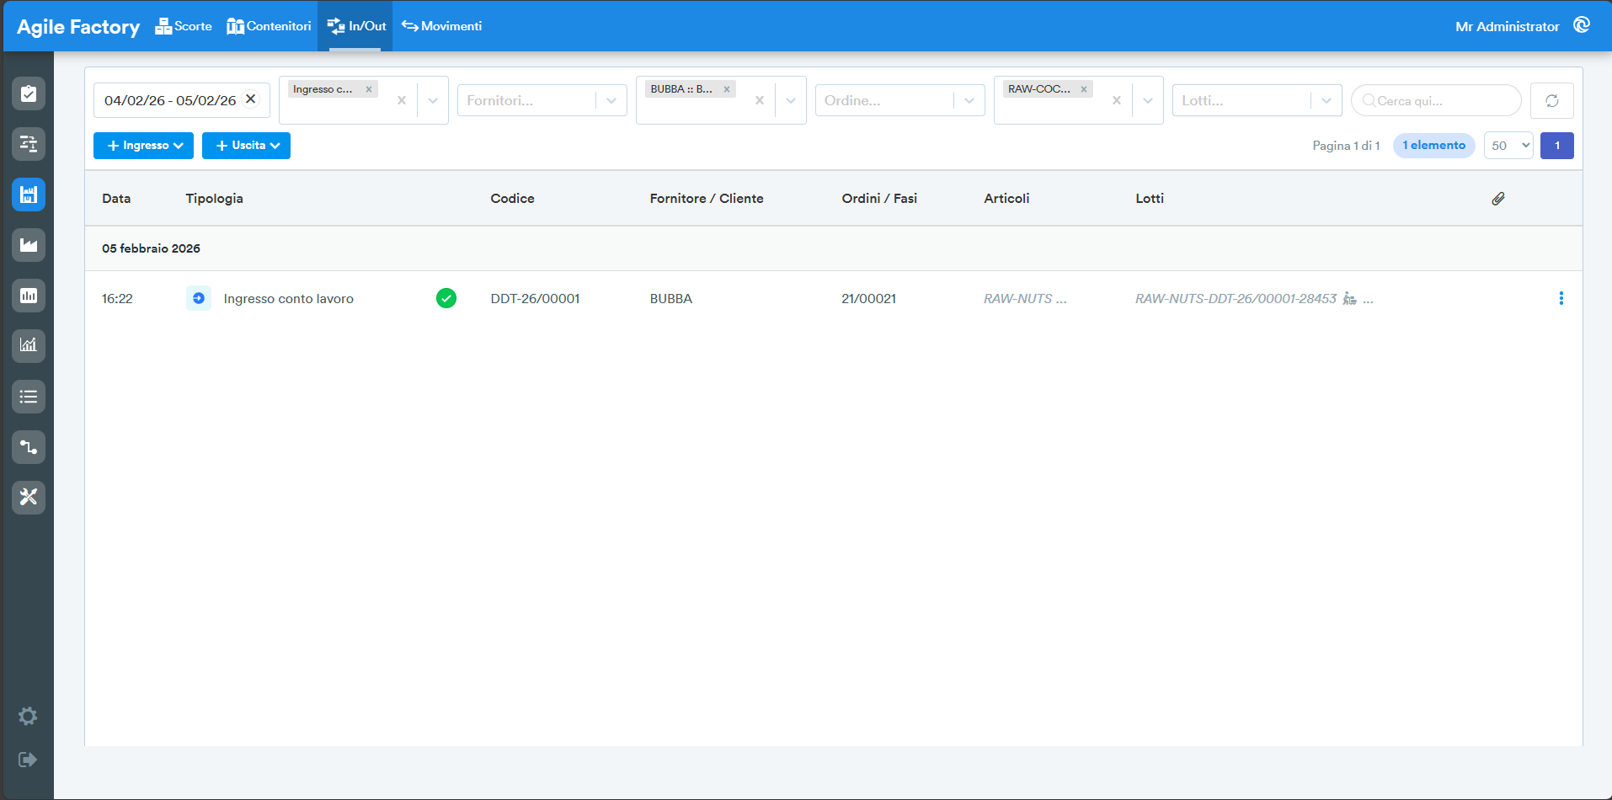Screen dimensions: 1612x800
Task: Open the sliders settings sidebar icon
Action: coord(29,144)
